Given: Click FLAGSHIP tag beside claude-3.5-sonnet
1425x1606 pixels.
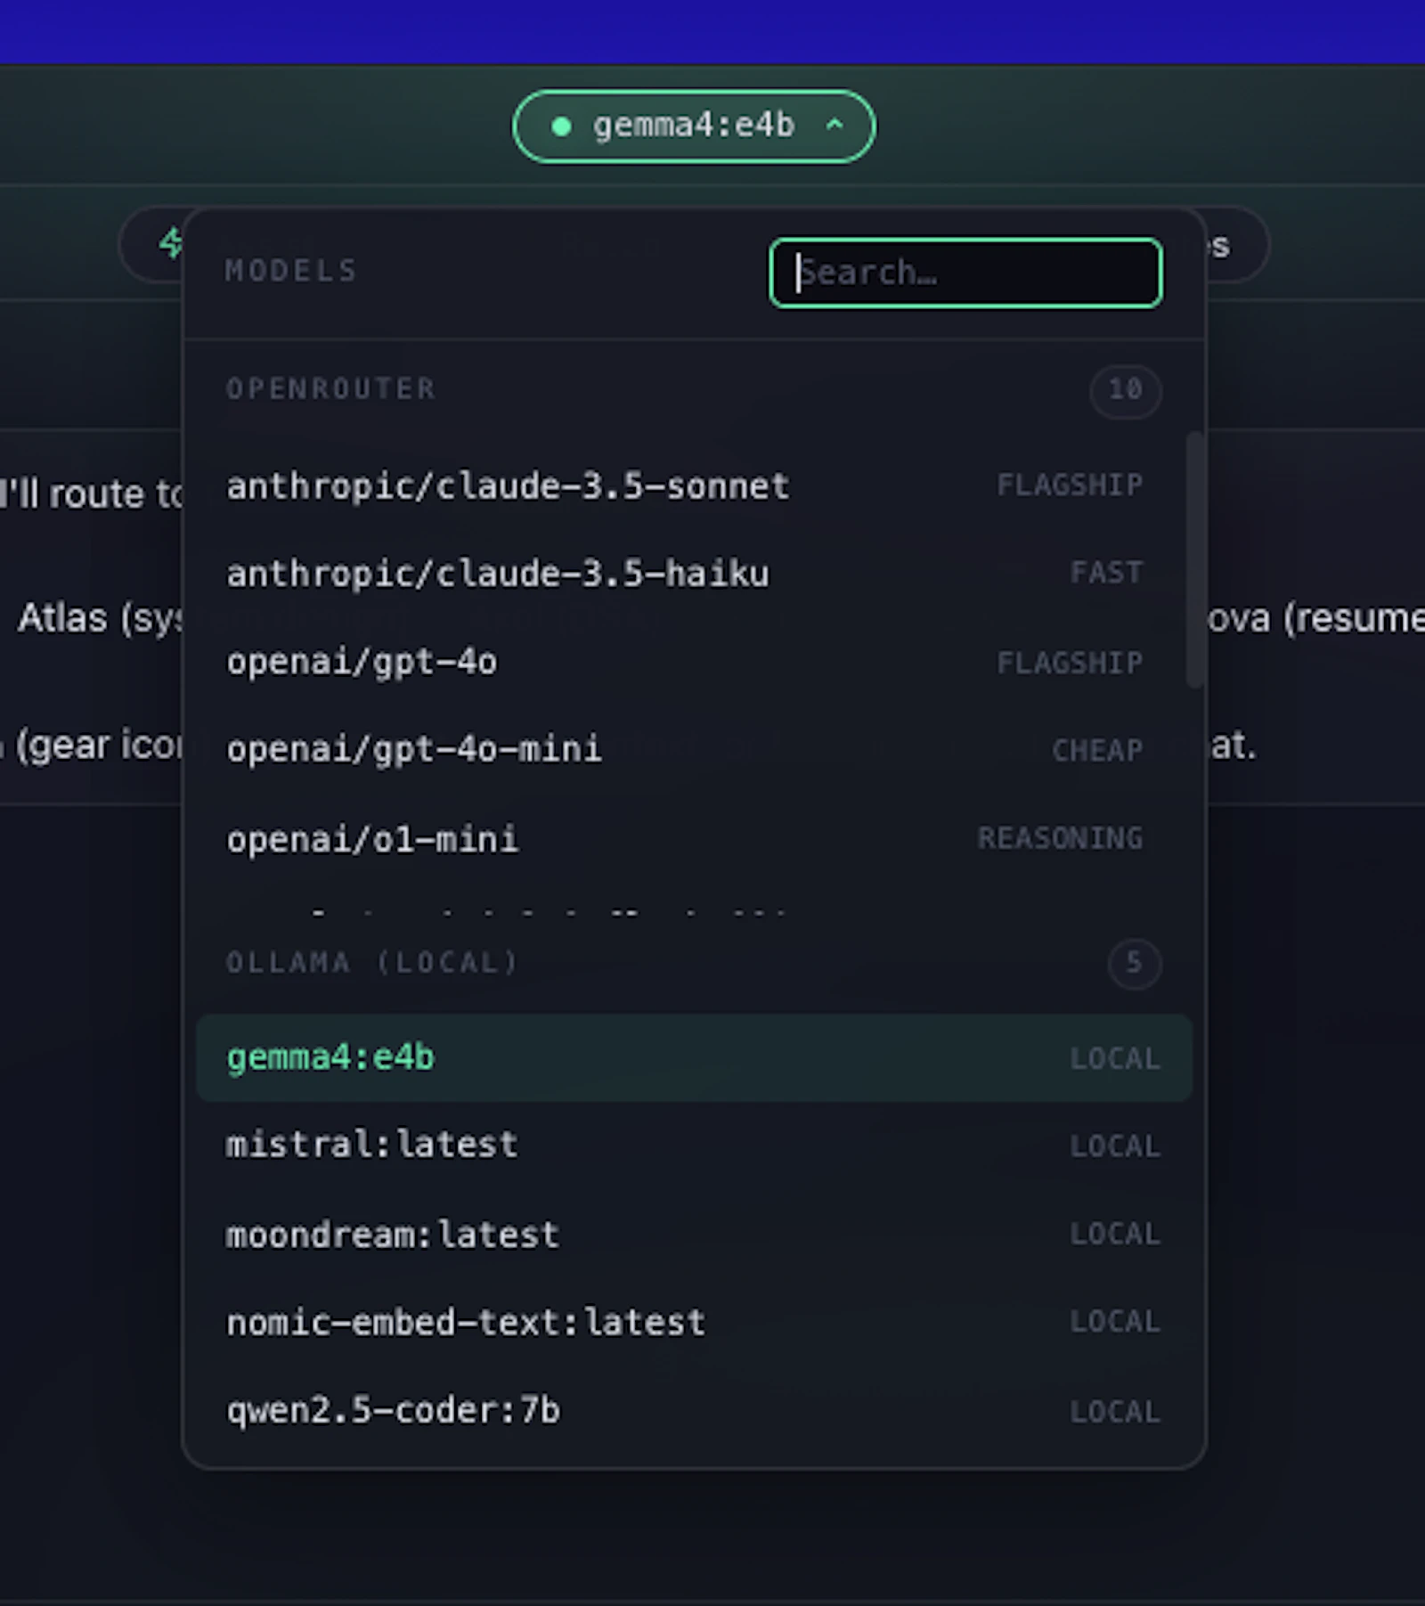Looking at the screenshot, I should [x=1069, y=485].
